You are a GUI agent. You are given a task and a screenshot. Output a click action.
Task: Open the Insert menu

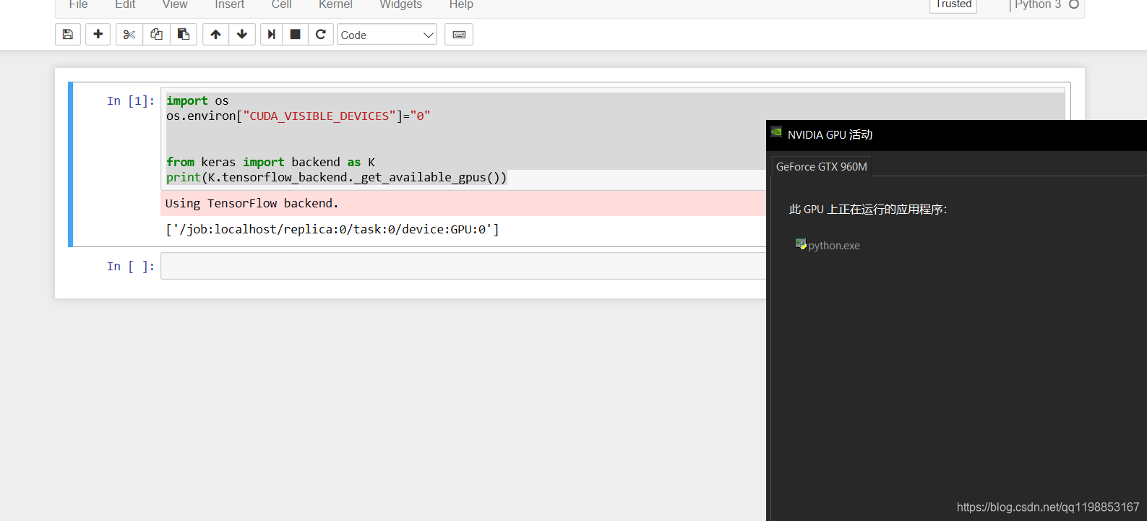tap(230, 5)
